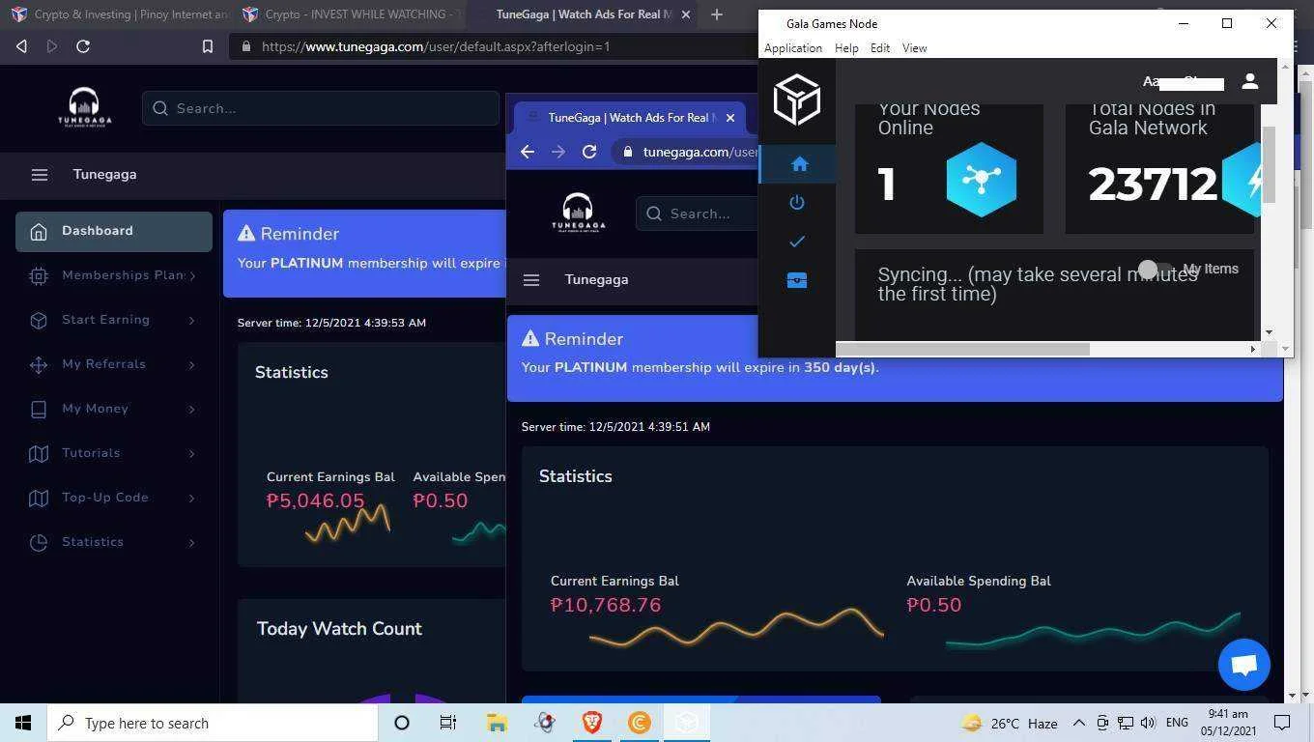Click the TuneGaga headphones logo in background window

pos(84,107)
